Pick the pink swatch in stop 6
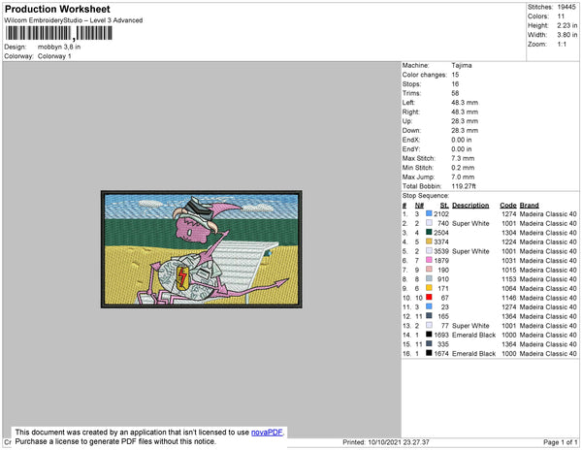The image size is (582, 450). [x=429, y=260]
